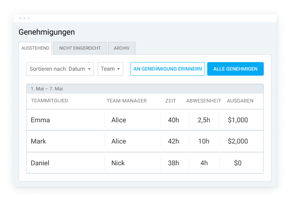Click Daniel's 38h time value
The width and height of the screenshot is (290, 201).
[174, 163]
